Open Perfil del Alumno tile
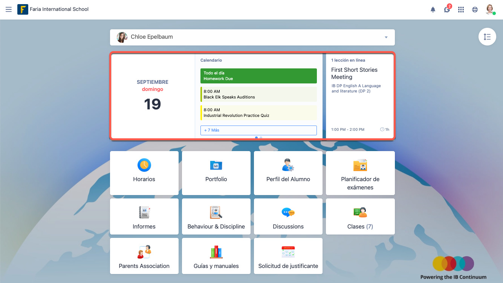 pos(288,173)
